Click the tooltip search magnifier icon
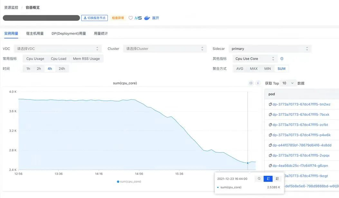Viewport: 339px width, 198px height. click(259, 179)
